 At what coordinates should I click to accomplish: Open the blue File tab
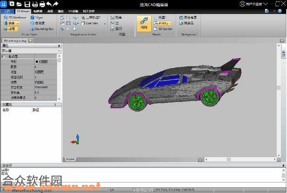tap(7, 11)
